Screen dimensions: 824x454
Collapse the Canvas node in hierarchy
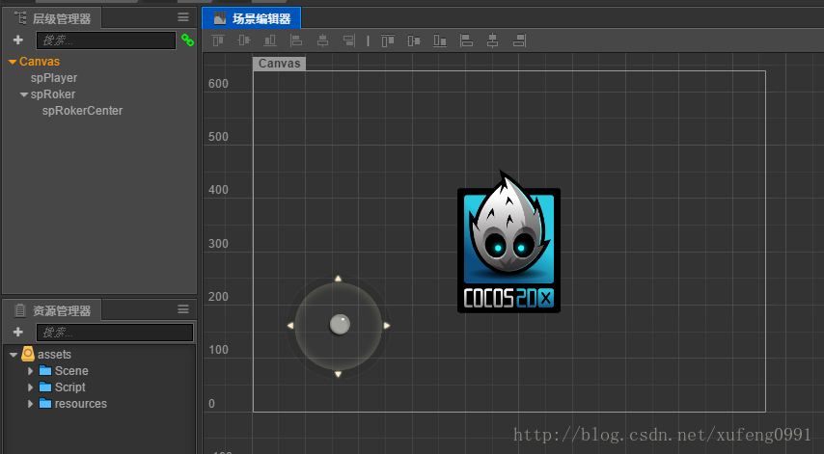13,62
